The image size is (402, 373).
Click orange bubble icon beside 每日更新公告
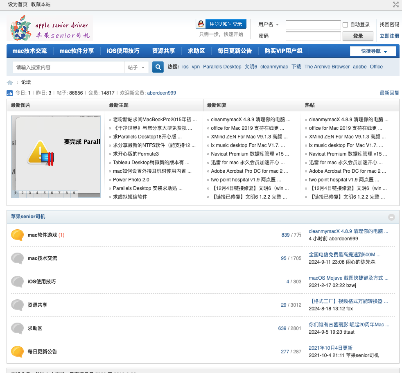18,351
